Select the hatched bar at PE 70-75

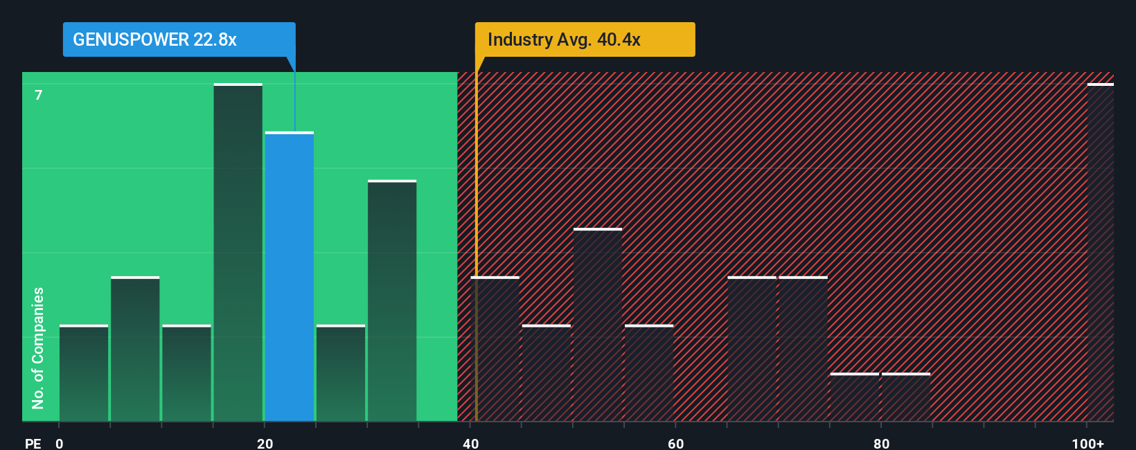pyautogui.click(x=804, y=348)
